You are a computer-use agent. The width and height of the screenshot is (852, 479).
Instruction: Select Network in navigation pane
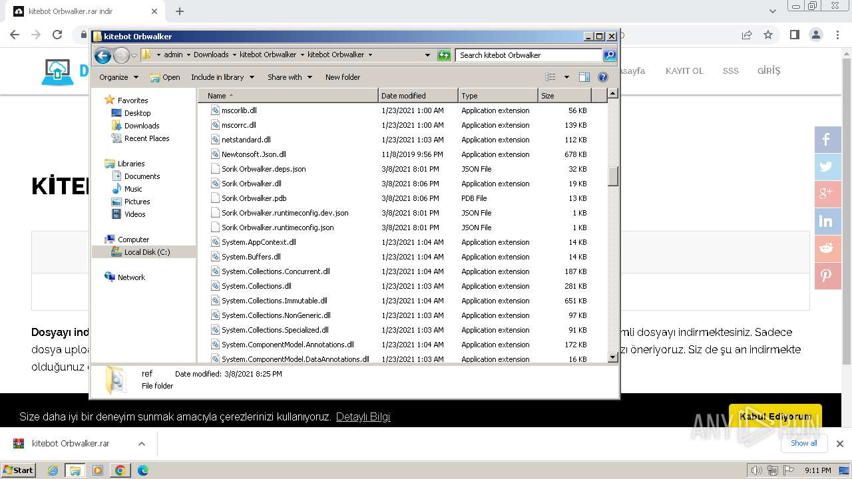click(131, 277)
